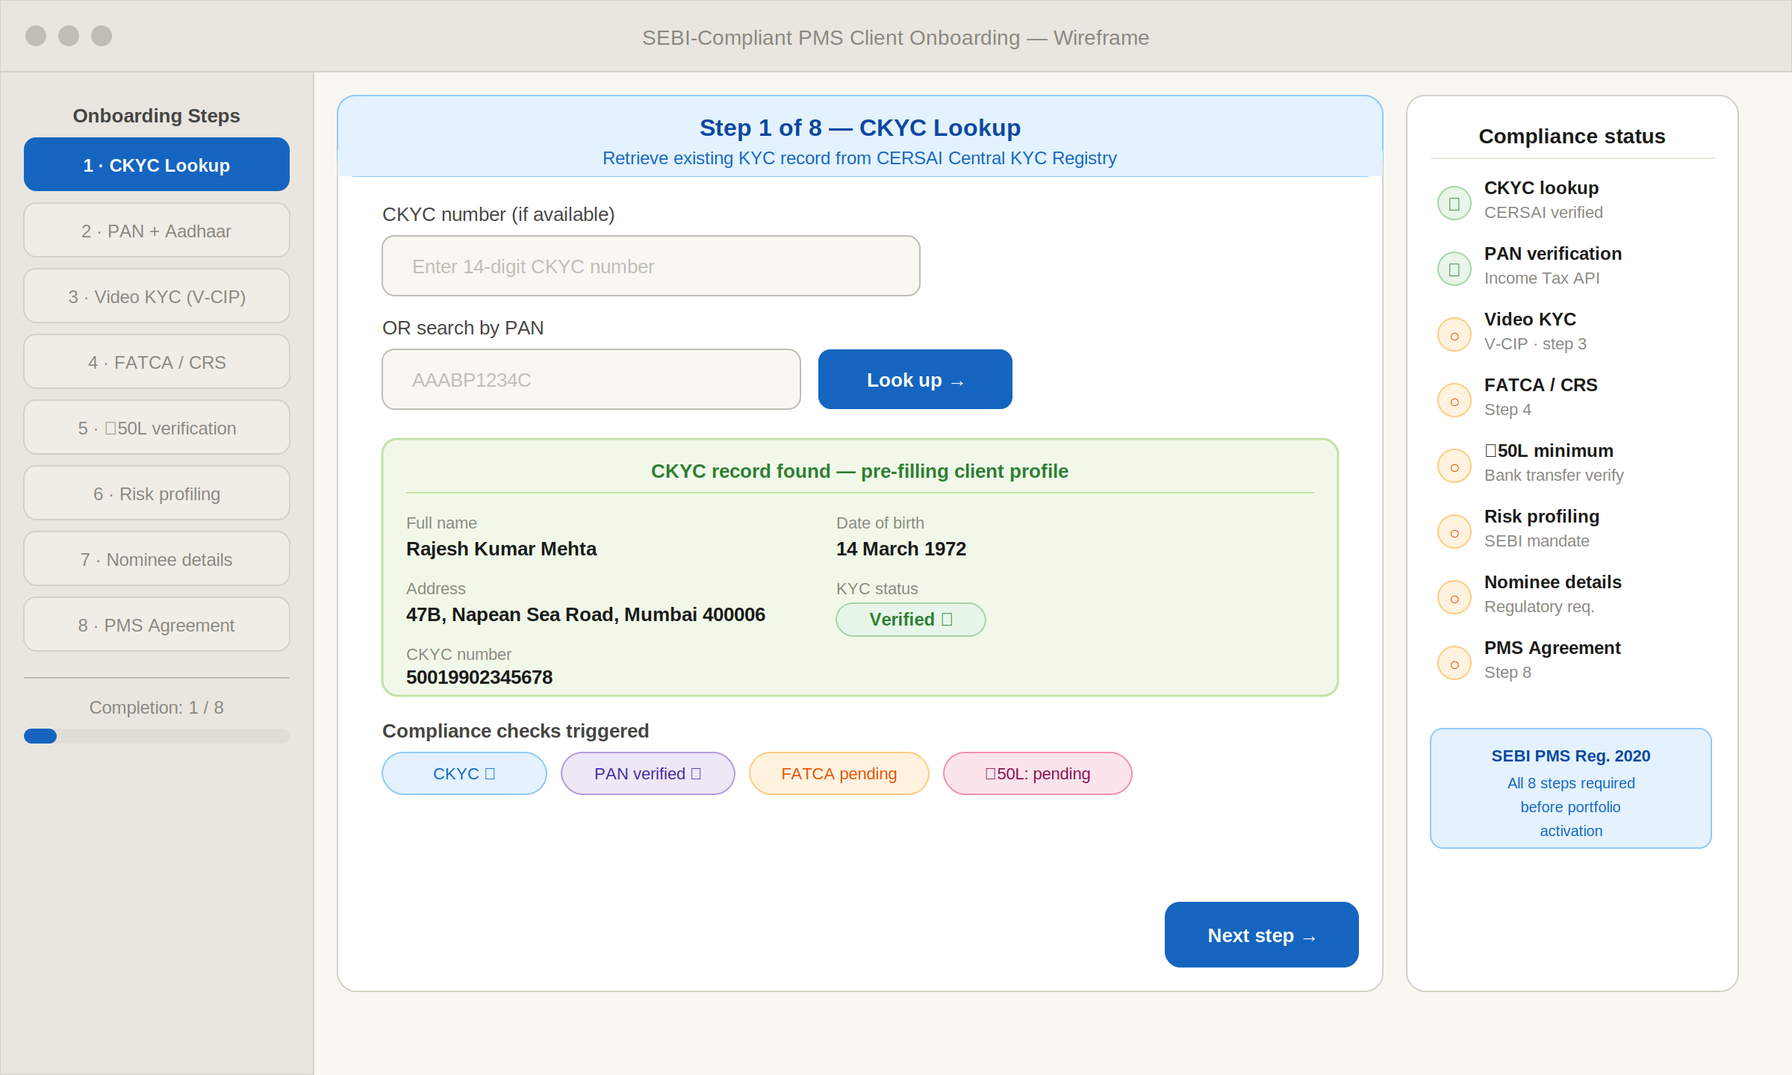Click the date 14 March 1972

click(901, 549)
